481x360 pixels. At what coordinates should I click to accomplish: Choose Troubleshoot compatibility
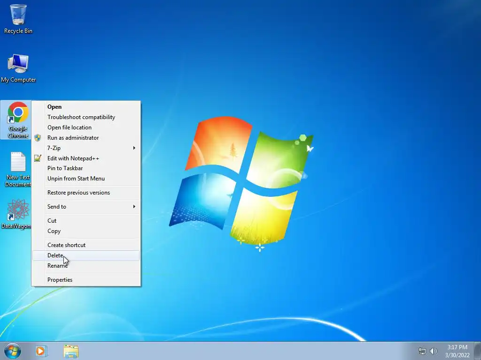coord(86,117)
